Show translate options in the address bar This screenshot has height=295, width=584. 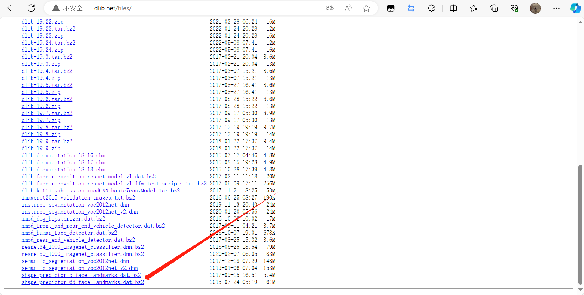[330, 8]
